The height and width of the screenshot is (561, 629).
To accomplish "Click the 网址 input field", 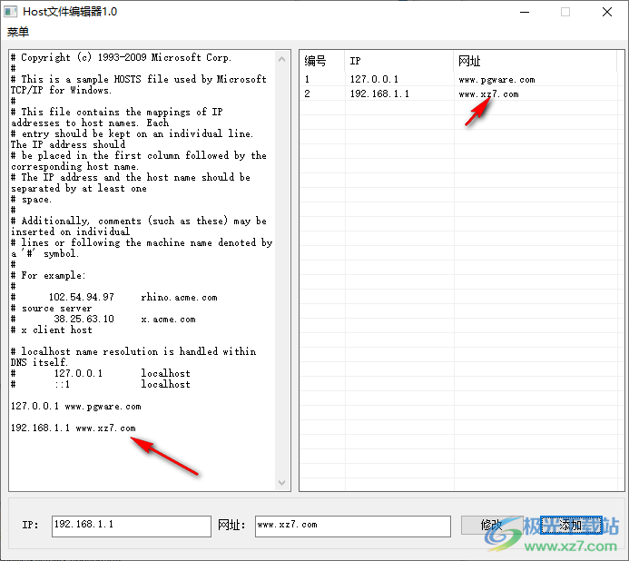I will click(x=351, y=526).
